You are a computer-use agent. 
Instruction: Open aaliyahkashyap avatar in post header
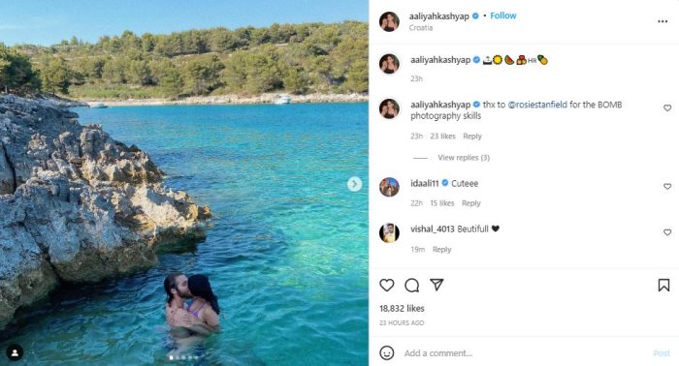(x=389, y=21)
